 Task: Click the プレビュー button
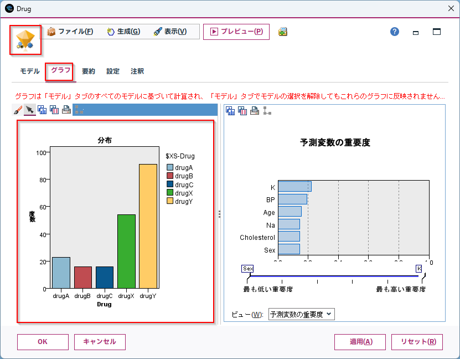pos(236,32)
